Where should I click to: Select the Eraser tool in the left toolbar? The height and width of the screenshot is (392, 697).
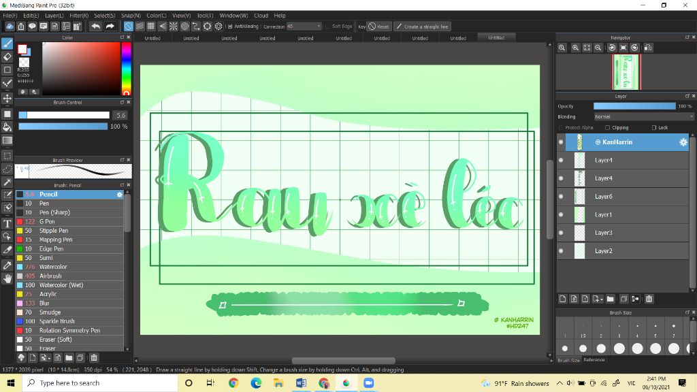click(7, 57)
